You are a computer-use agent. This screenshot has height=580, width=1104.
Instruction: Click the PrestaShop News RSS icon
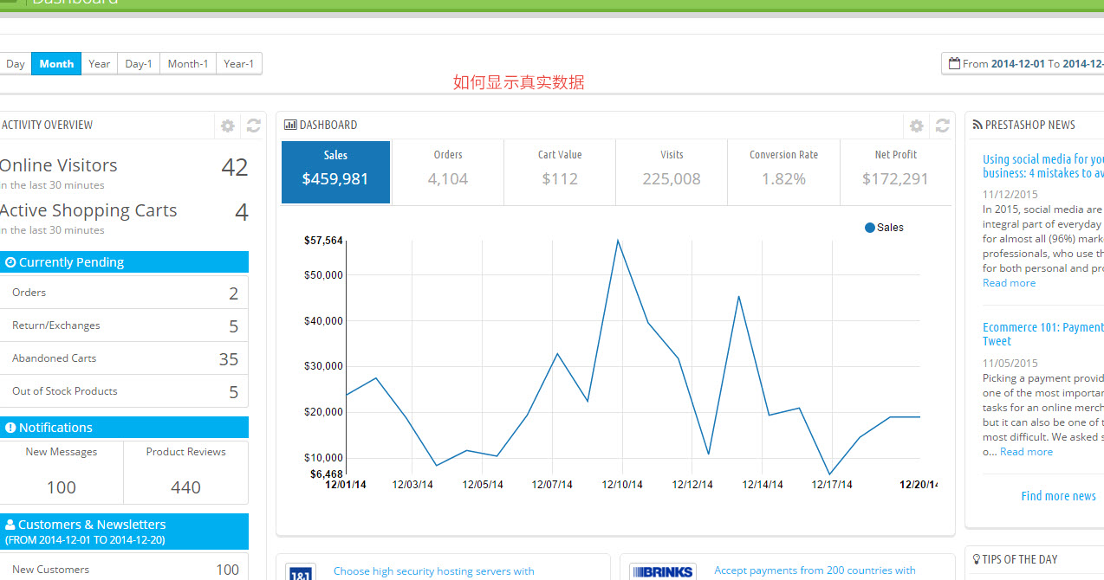point(977,125)
